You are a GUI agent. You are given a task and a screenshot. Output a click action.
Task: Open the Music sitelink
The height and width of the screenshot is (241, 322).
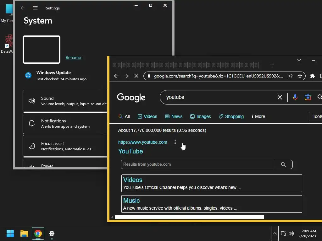click(131, 201)
